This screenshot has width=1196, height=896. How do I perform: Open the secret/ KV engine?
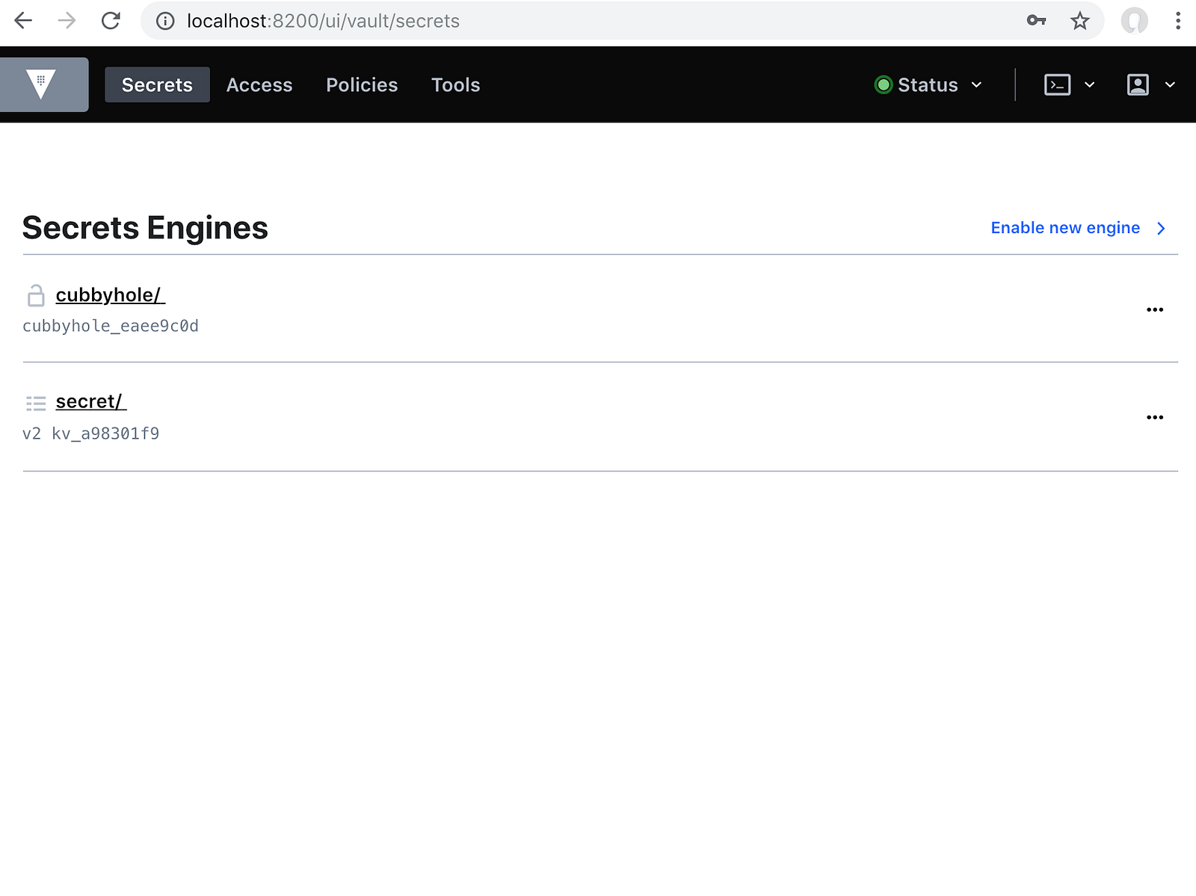(90, 402)
